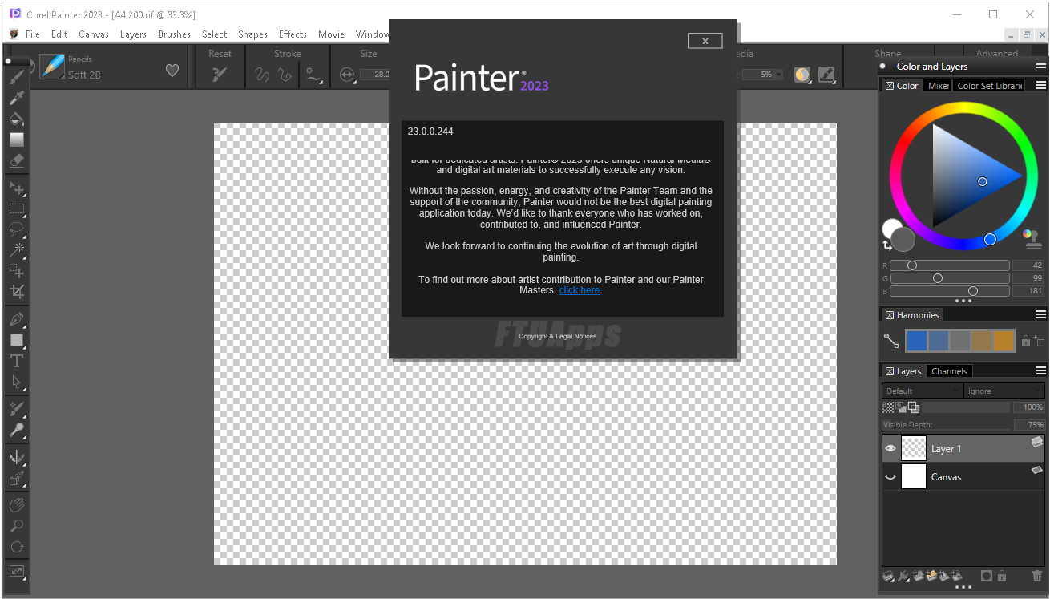Select the Pen tool
This screenshot has height=599, width=1050.
coord(16,320)
